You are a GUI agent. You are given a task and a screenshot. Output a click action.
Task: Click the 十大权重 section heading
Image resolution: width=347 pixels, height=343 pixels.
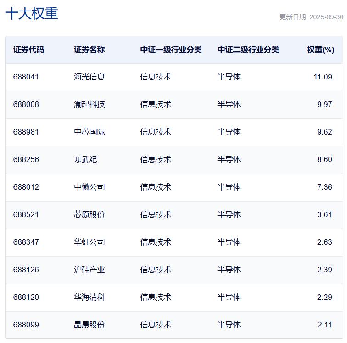[32, 14]
